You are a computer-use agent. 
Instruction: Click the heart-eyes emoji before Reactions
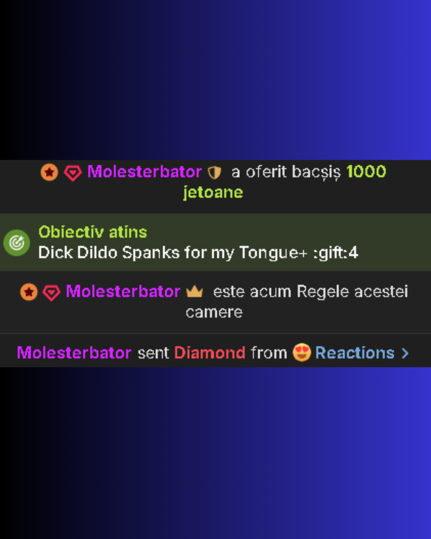302,353
